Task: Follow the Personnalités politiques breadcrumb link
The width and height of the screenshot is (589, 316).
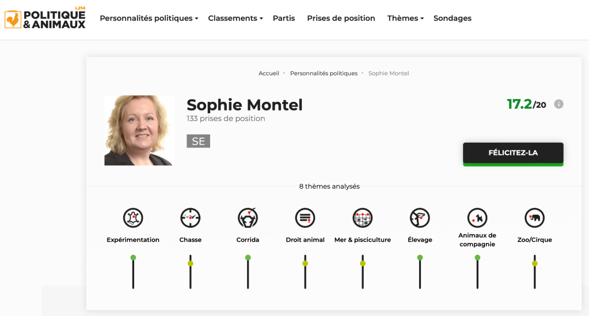Action: pos(324,73)
